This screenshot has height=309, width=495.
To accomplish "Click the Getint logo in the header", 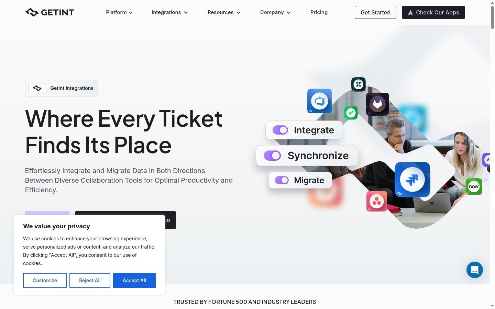I will pyautogui.click(x=50, y=12).
